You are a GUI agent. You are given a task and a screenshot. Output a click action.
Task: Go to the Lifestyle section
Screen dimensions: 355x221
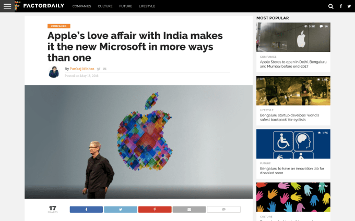coord(147,6)
